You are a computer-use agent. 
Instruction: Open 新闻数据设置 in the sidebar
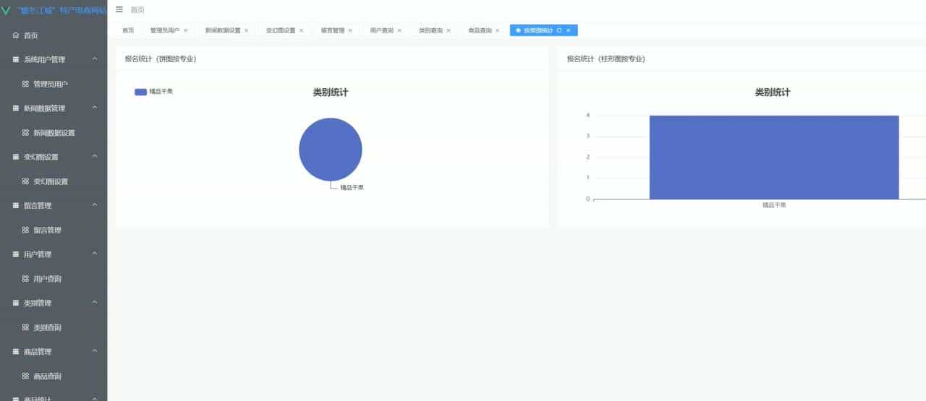[x=54, y=133]
